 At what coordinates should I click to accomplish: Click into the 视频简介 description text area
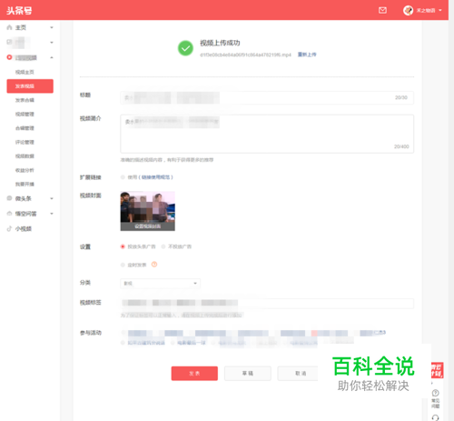tap(267, 134)
